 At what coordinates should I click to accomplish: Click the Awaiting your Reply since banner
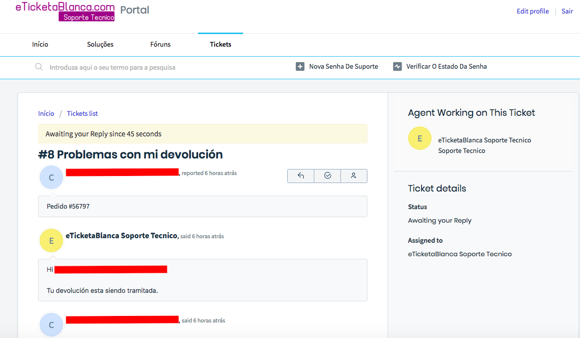pos(203,133)
